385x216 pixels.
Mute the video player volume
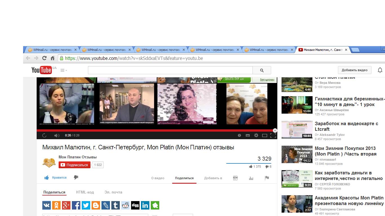click(57, 135)
